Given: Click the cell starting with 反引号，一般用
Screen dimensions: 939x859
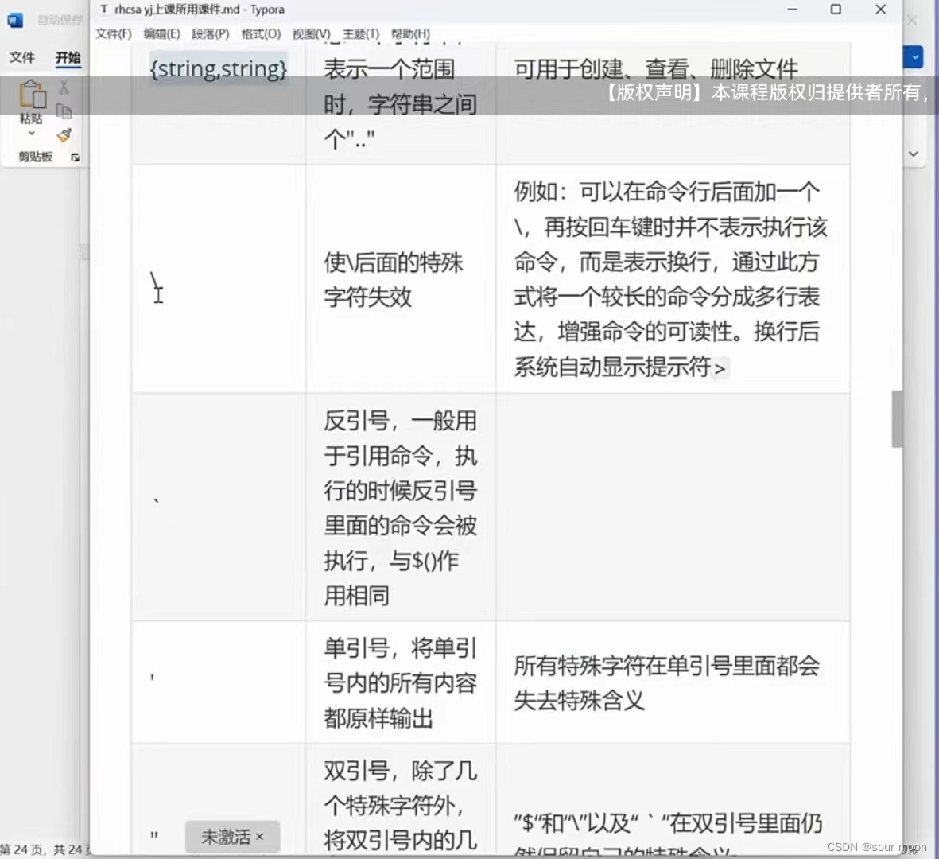Looking at the screenshot, I should click(x=401, y=507).
